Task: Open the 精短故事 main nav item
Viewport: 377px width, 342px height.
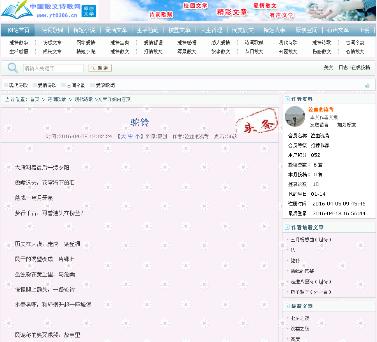Action: (x=274, y=30)
